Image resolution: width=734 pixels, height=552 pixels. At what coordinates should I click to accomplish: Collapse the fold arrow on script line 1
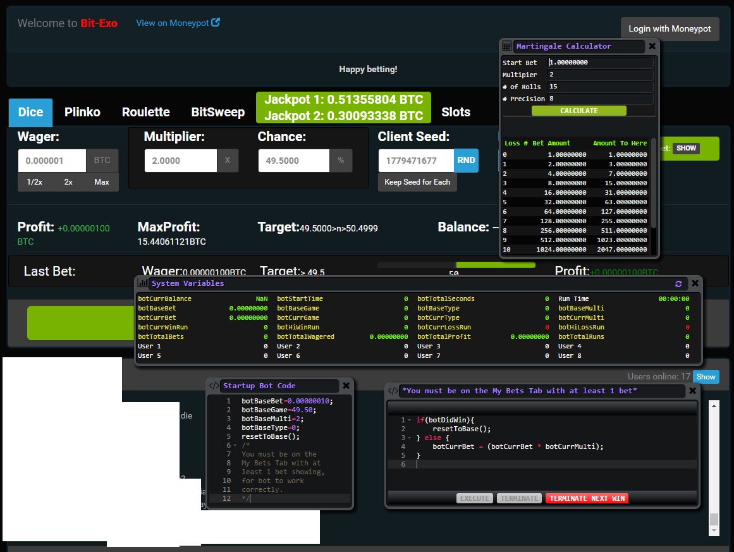410,420
